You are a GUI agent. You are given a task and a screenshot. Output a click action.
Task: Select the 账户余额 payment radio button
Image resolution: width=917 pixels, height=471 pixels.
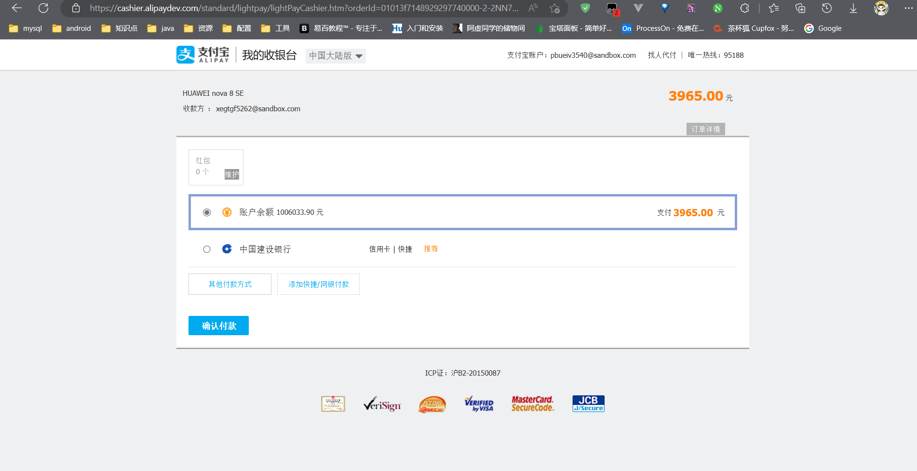click(207, 212)
